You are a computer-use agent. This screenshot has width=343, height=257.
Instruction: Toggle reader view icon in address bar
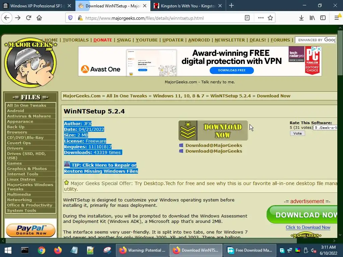[247, 18]
